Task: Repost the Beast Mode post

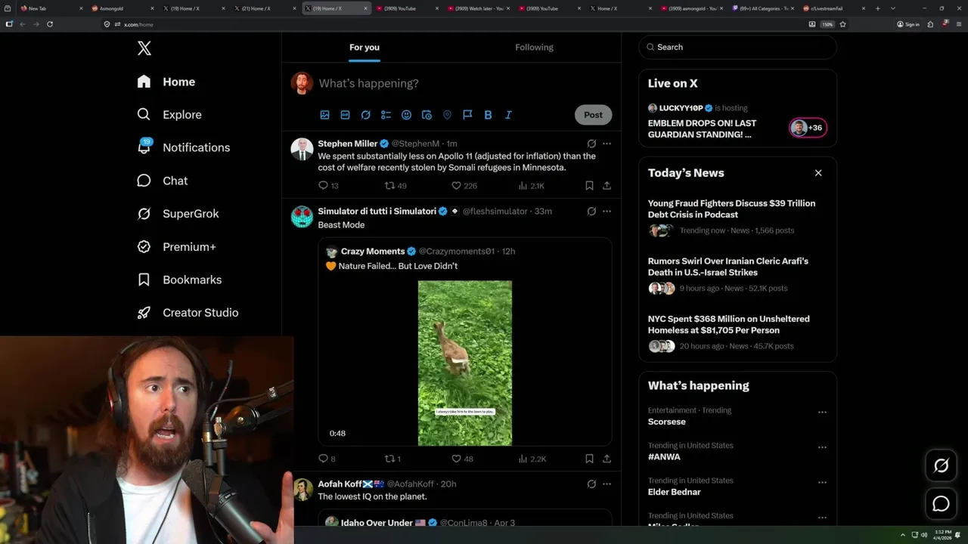Action: (x=392, y=459)
